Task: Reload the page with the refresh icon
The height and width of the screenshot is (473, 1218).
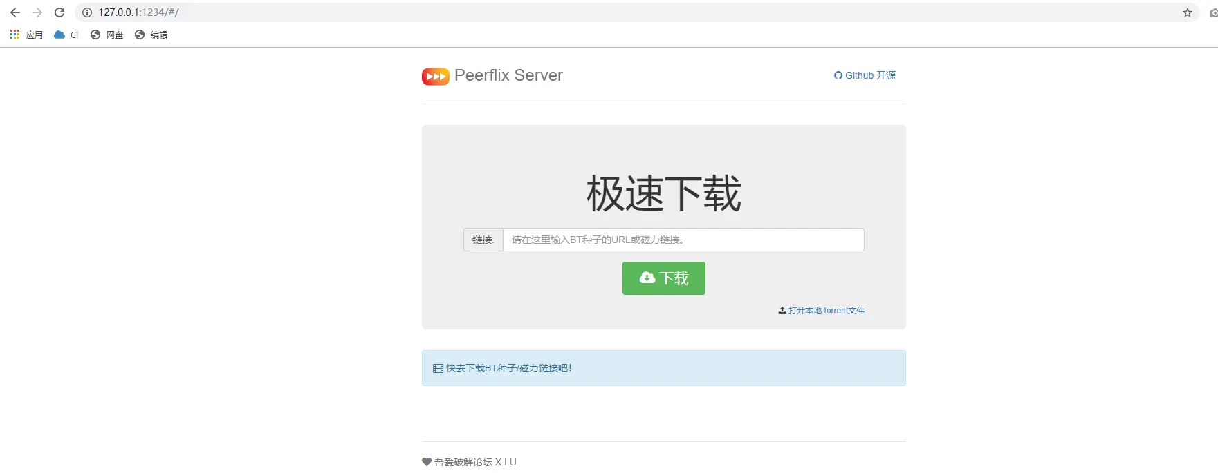Action: coord(59,12)
